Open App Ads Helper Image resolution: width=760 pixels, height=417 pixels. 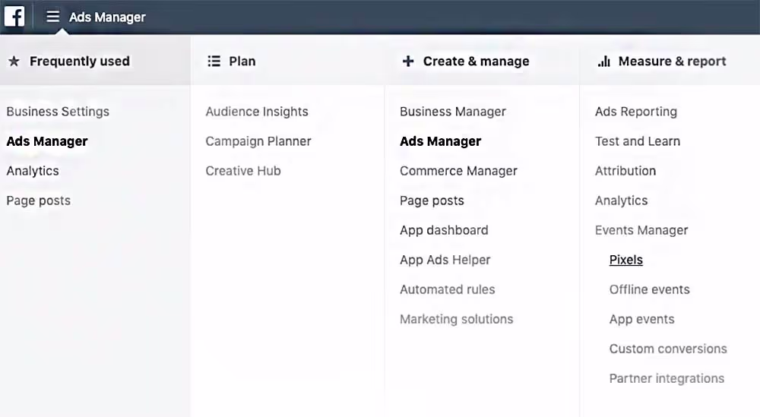tap(445, 260)
